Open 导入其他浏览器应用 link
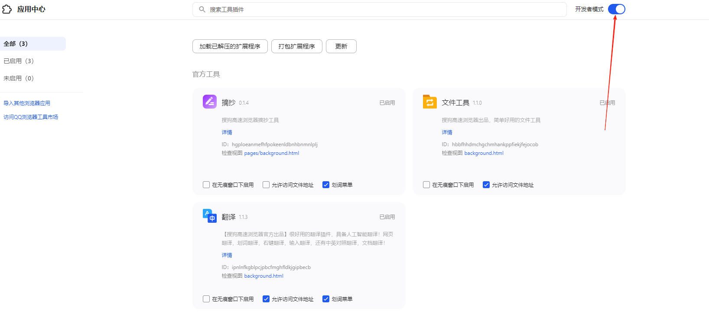The image size is (709, 314). pyautogui.click(x=27, y=103)
